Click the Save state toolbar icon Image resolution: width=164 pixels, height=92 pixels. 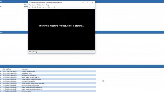40,7
